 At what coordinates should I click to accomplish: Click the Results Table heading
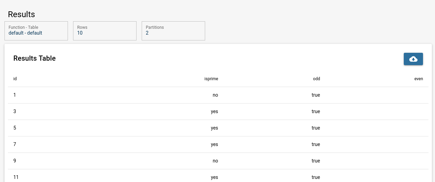coord(35,58)
